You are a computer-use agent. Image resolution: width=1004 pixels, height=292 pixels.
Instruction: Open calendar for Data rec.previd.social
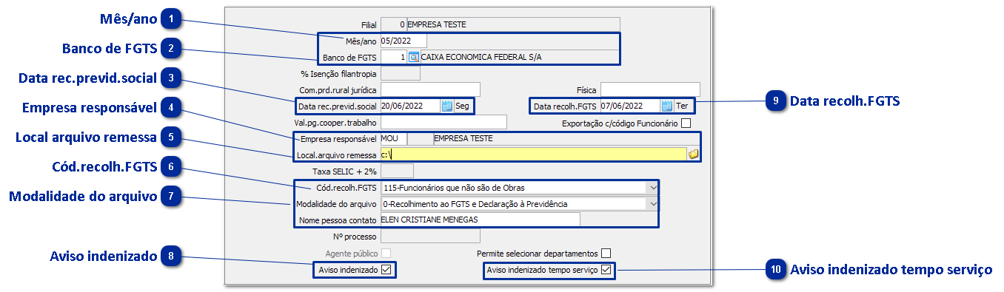click(446, 106)
